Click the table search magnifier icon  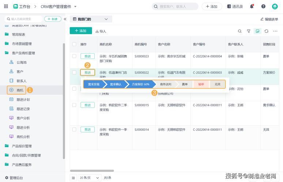pos(240,31)
